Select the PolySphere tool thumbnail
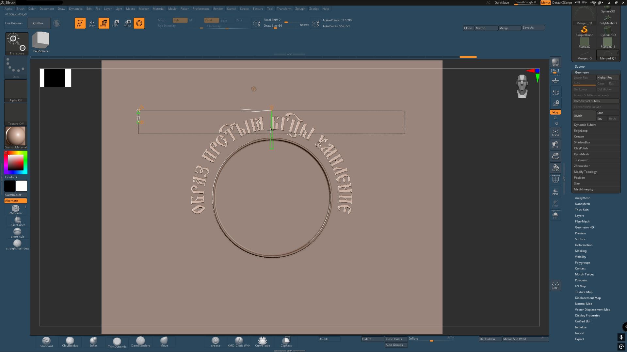Image resolution: width=627 pixels, height=352 pixels. tap(41, 42)
